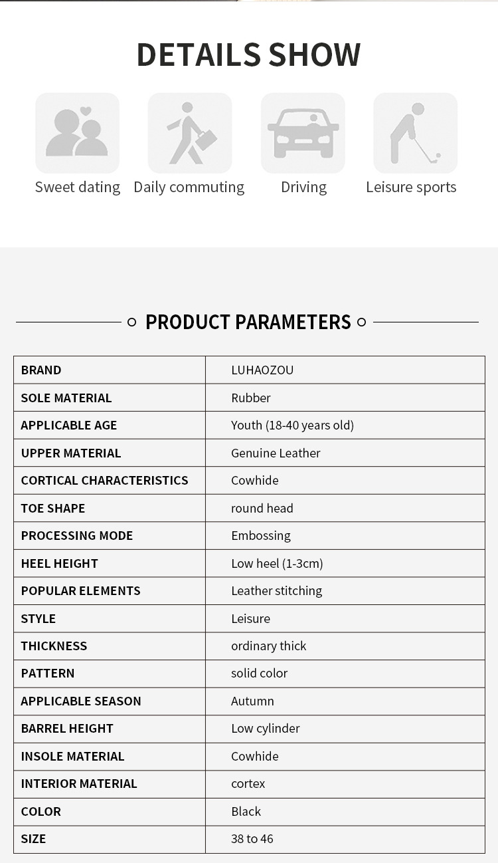Select the Black color value
Viewport: 498px width, 863px height.
(246, 812)
